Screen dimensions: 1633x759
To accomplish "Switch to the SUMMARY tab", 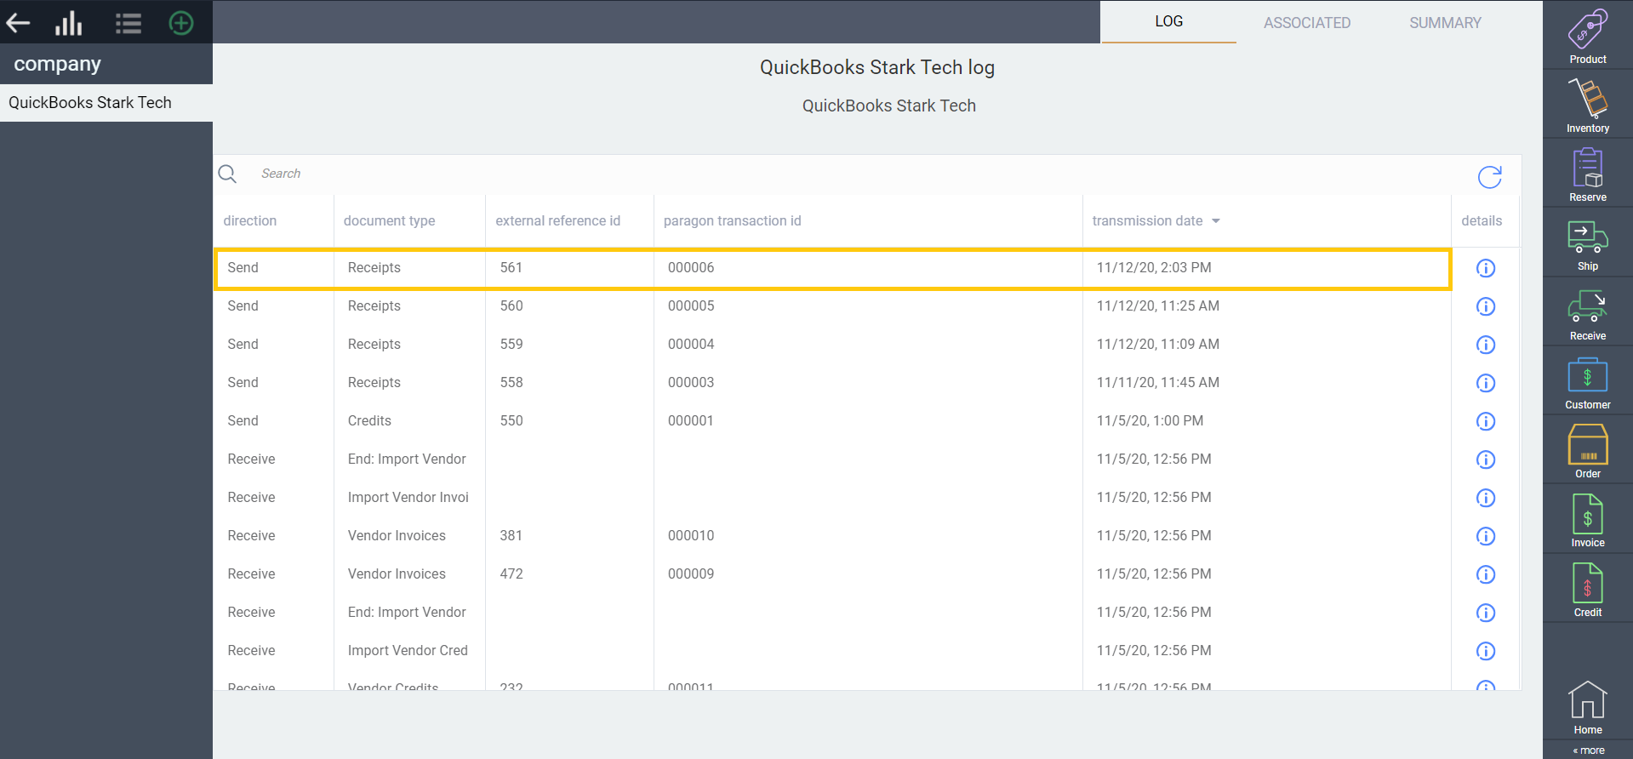I will pyautogui.click(x=1445, y=23).
